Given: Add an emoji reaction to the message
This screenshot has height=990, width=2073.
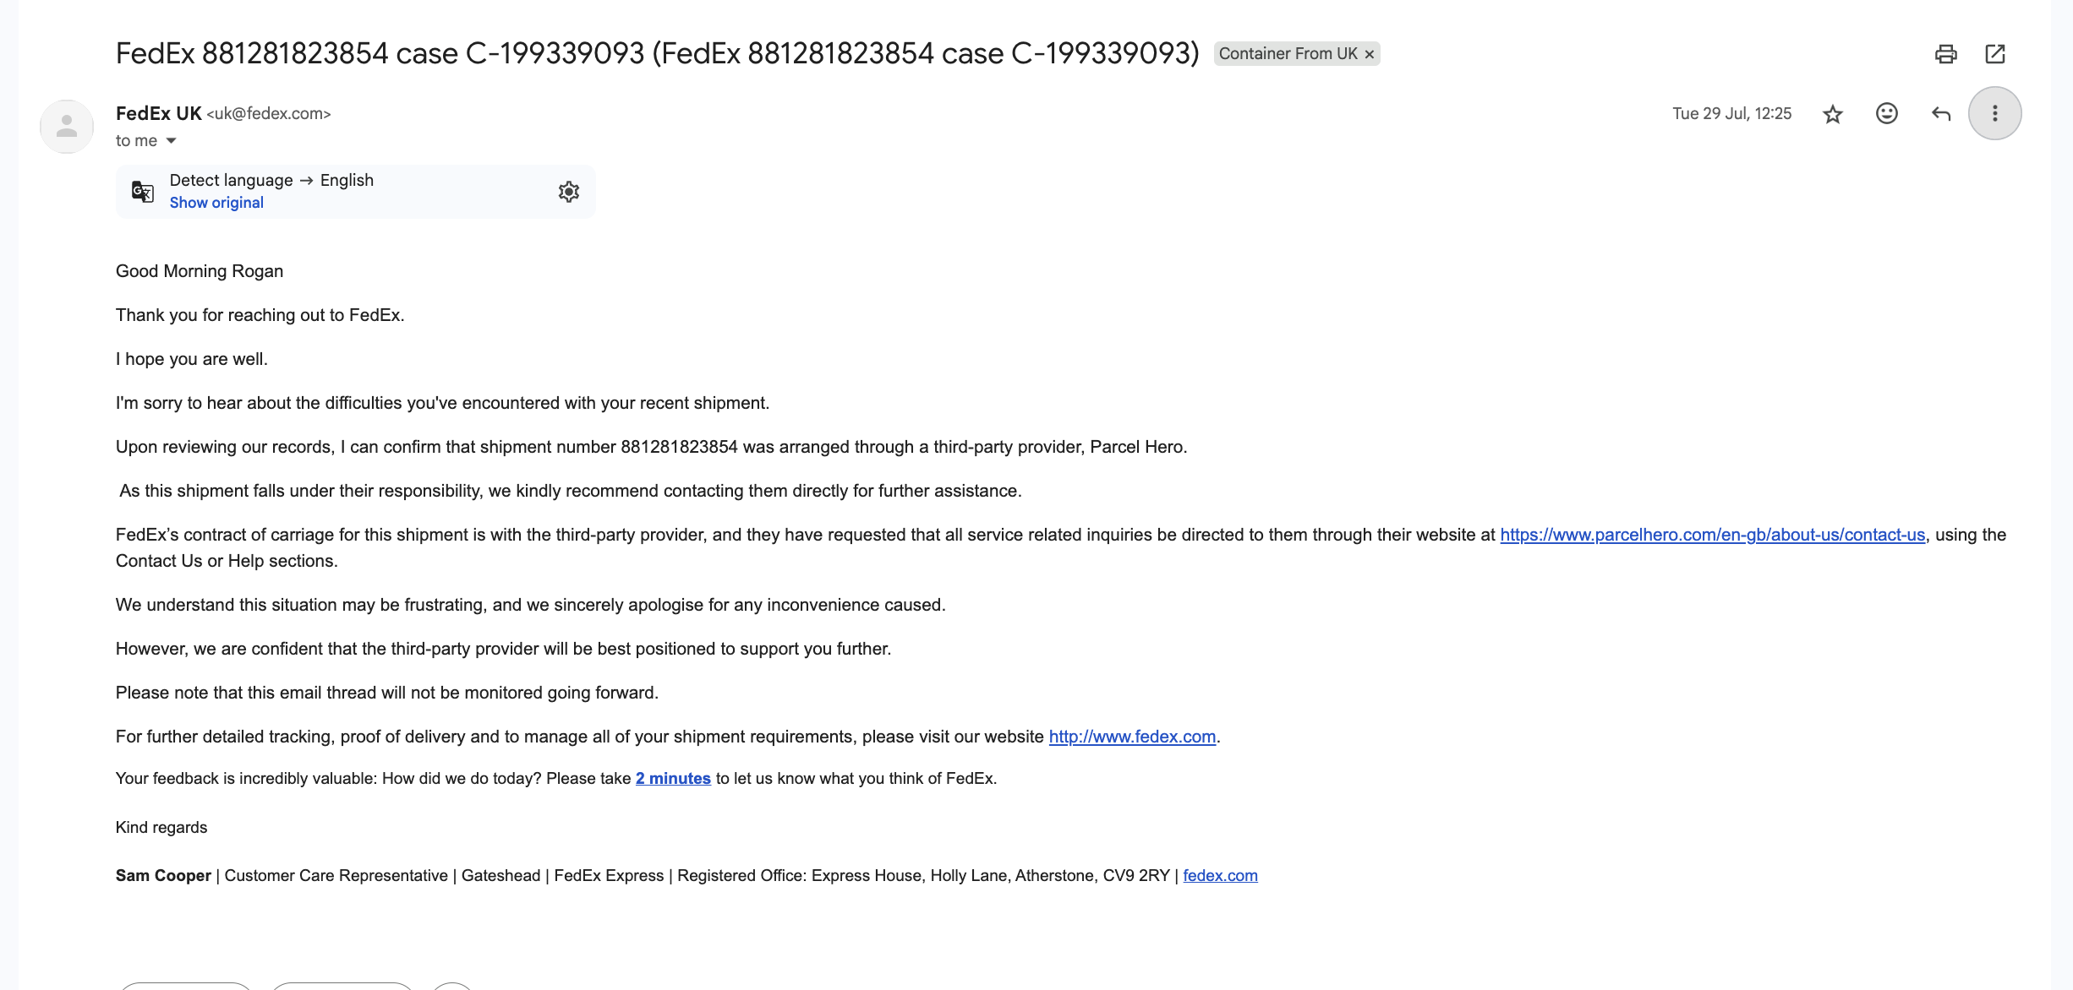Looking at the screenshot, I should [1887, 113].
